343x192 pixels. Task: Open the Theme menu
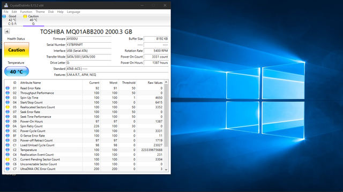click(x=40, y=12)
